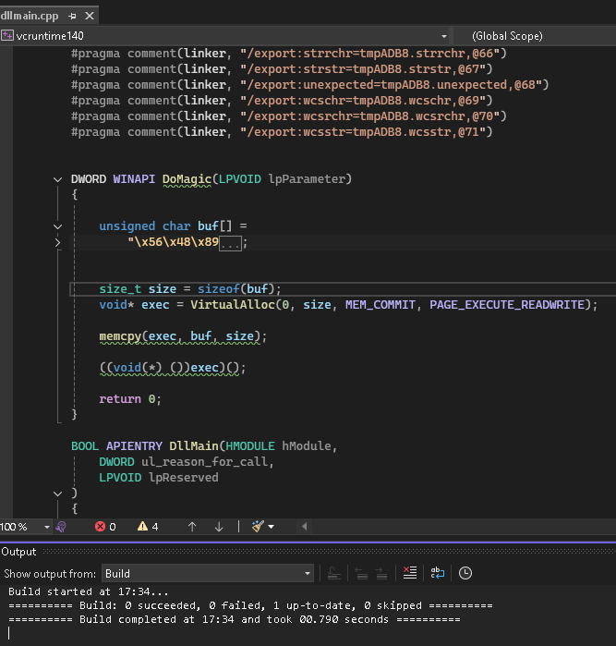This screenshot has height=646, width=616.
Task: Click the 0 errors indicator
Action: tap(106, 527)
